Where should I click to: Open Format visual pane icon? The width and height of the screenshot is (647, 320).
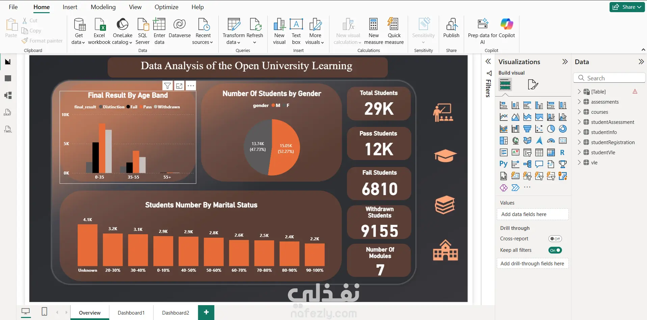point(533,84)
